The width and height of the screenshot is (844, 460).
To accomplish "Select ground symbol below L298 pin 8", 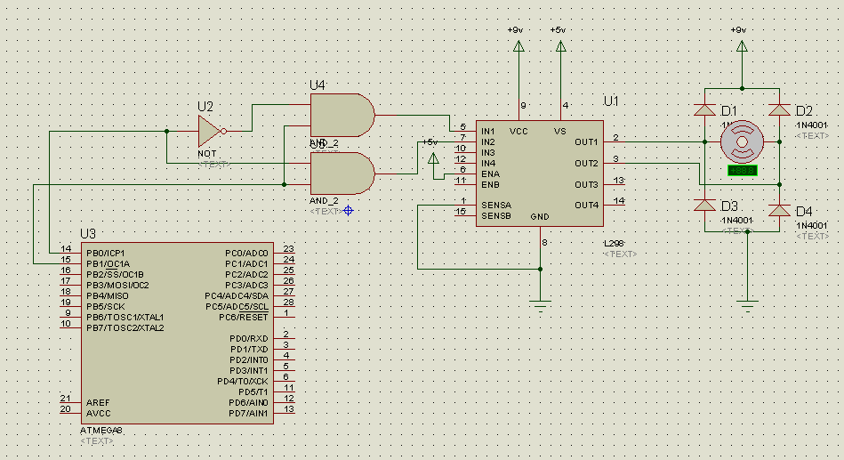I will point(540,306).
